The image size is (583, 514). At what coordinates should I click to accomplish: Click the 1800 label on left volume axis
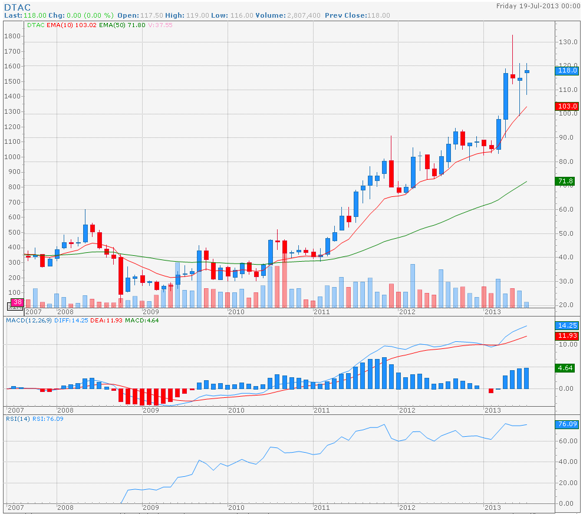tap(12, 36)
